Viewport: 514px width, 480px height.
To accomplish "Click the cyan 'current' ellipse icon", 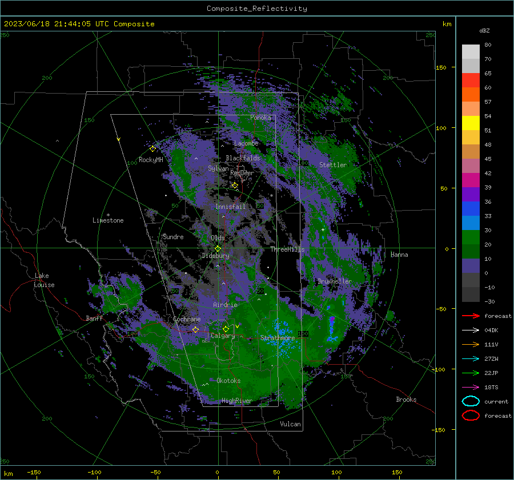I will point(471,401).
